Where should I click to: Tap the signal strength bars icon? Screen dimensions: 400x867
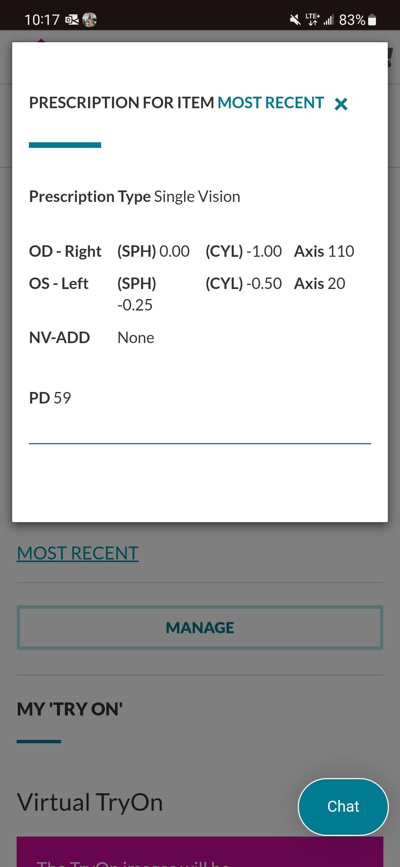point(329,20)
